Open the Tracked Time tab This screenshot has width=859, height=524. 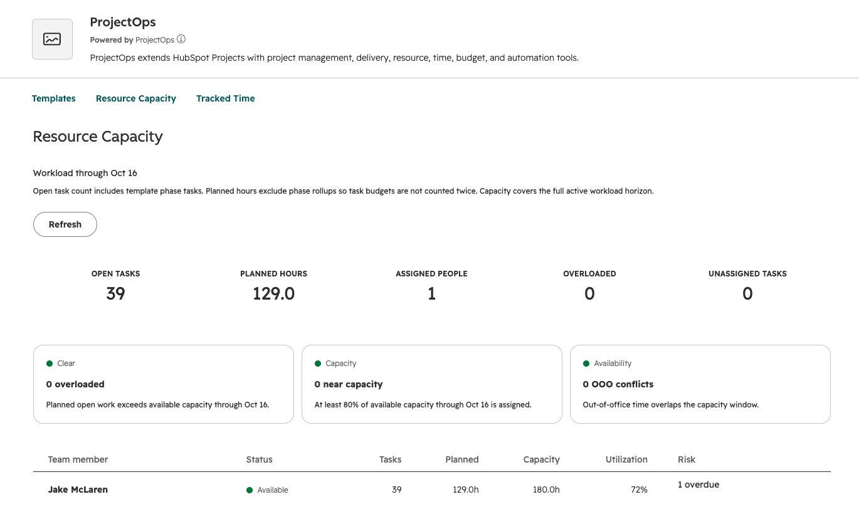(226, 98)
